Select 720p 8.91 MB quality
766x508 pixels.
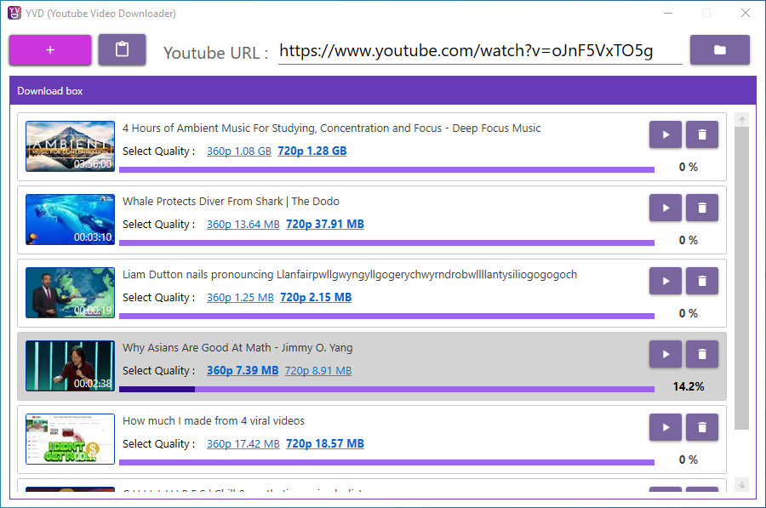pyautogui.click(x=318, y=371)
